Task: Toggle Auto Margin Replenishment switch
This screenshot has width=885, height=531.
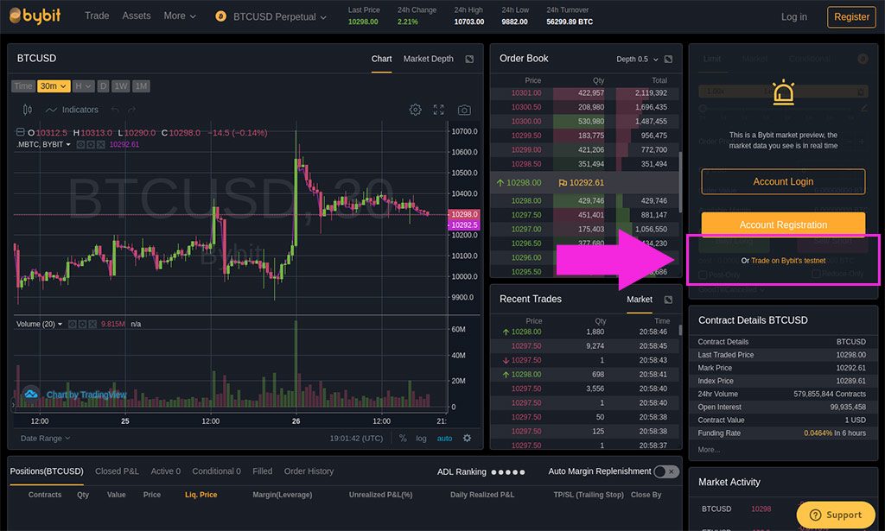Action: click(x=666, y=471)
